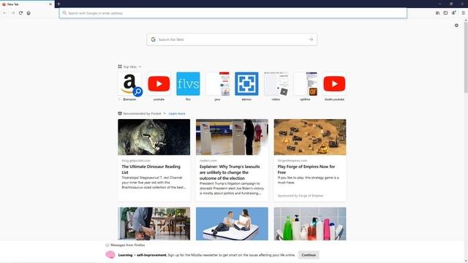Select the New Tab tab
This screenshot has width=468, height=263.
click(x=27, y=4)
